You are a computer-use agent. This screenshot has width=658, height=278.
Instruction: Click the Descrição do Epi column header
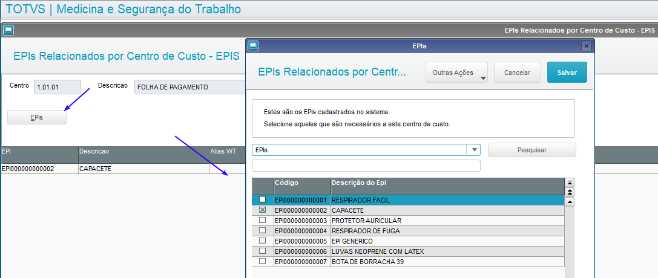tap(447, 186)
